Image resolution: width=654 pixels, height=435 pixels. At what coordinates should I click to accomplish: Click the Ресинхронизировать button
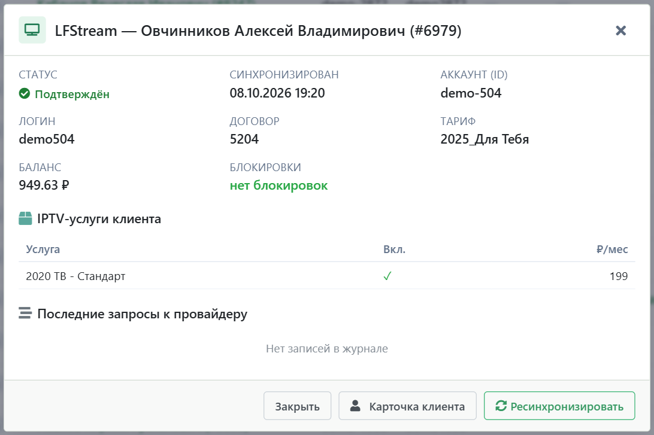(559, 406)
